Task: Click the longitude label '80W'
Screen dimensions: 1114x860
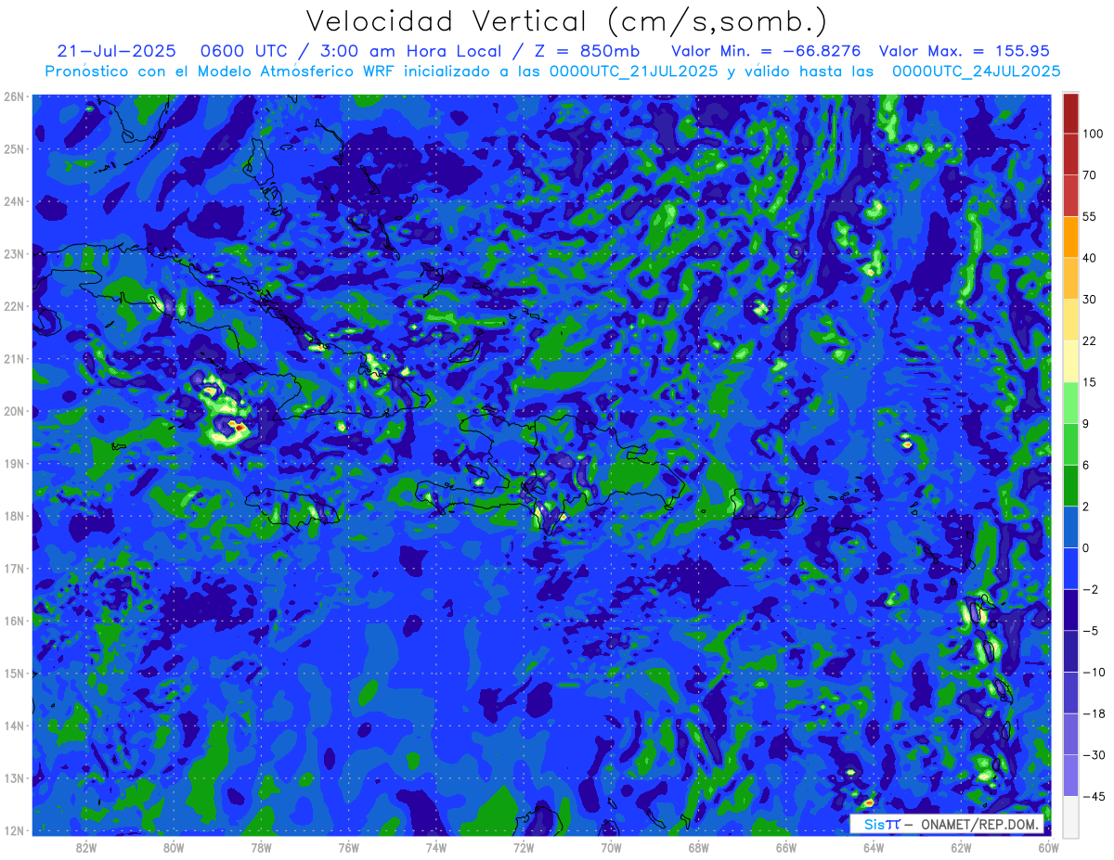Action: point(173,847)
